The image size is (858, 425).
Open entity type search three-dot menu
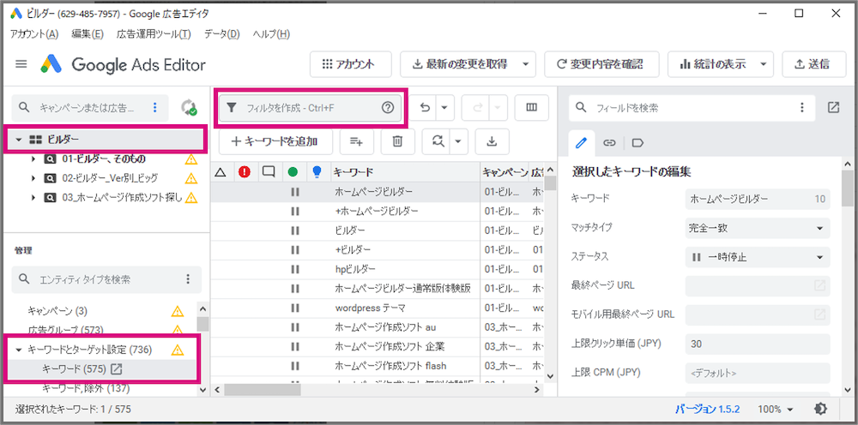[x=188, y=279]
